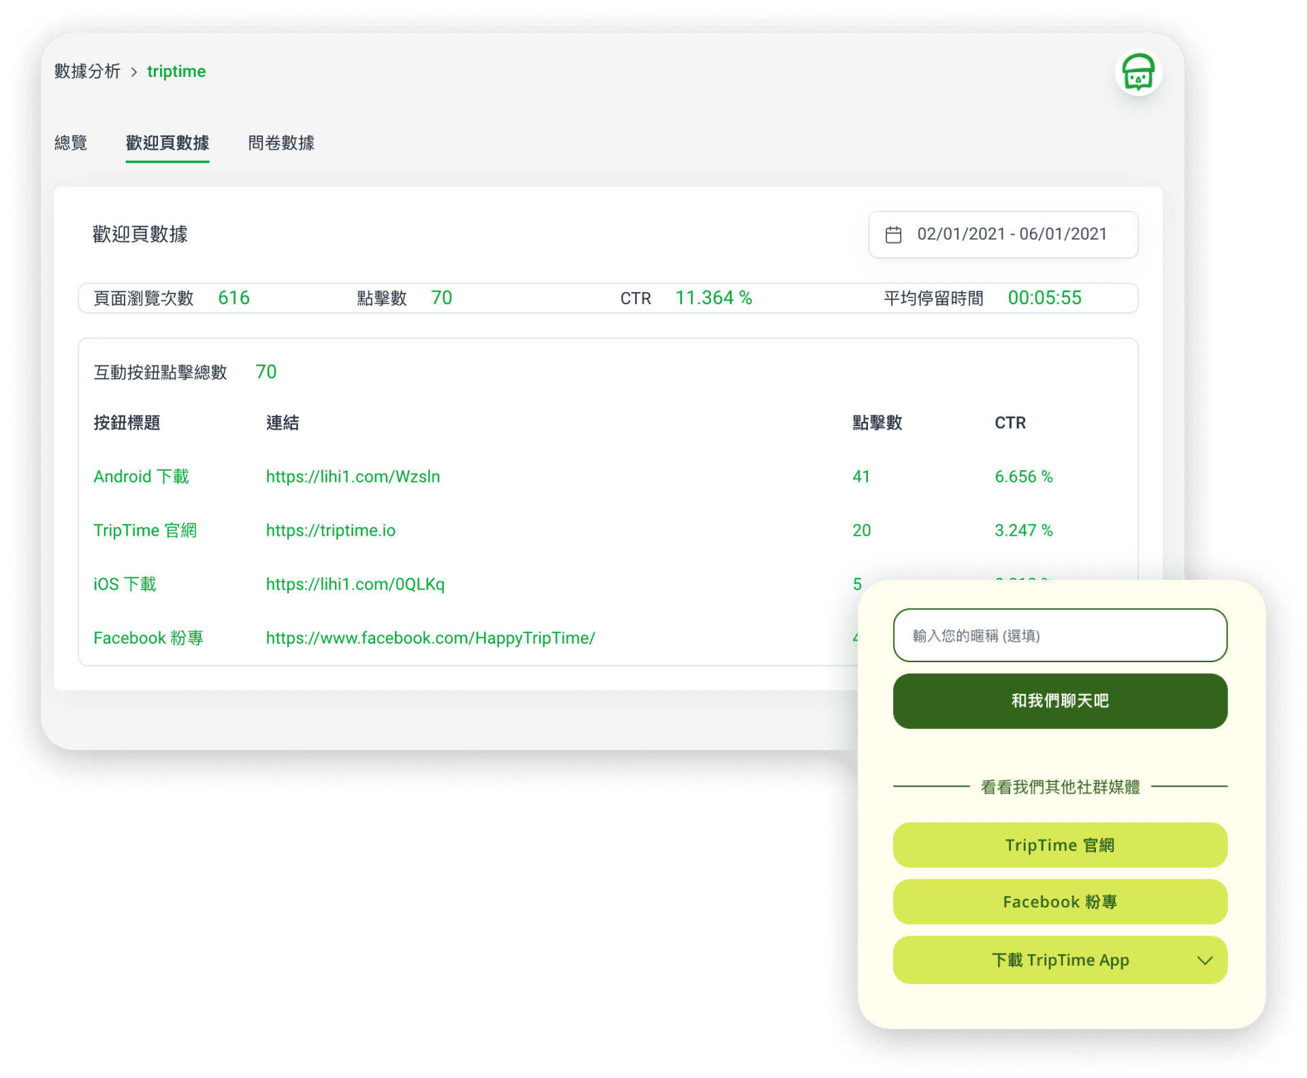Click the 頁面瀏覽次數 value 616

point(233,298)
